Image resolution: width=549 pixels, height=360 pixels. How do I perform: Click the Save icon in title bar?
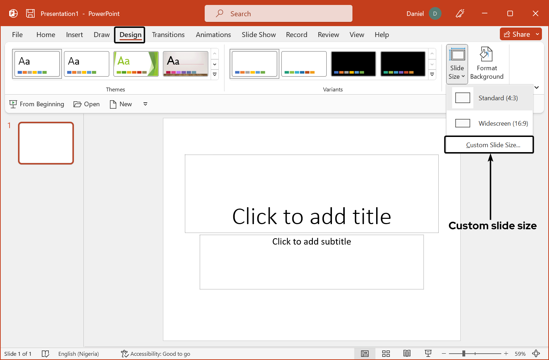click(x=30, y=13)
